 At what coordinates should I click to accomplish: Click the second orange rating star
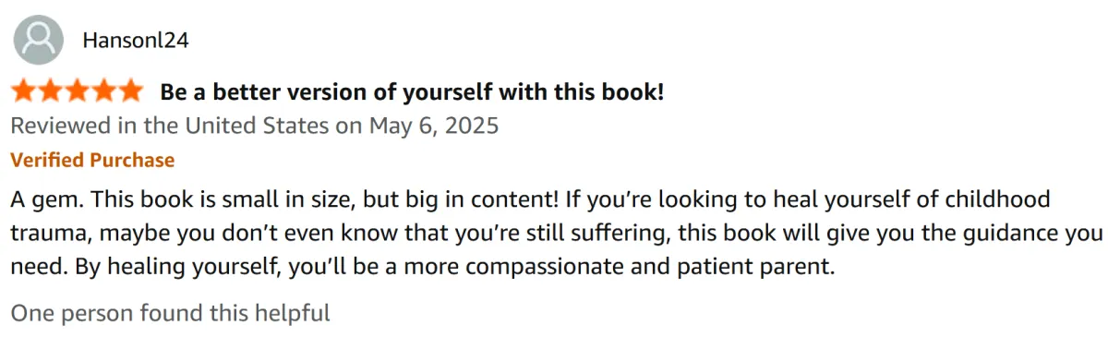[51, 90]
